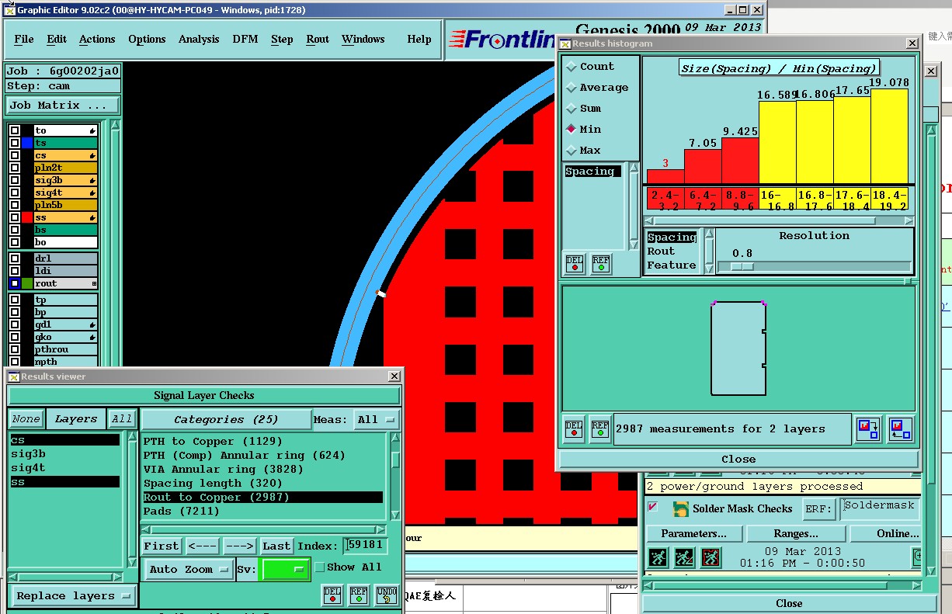Select Count histogram option
The width and height of the screenshot is (952, 614).
[x=572, y=67]
